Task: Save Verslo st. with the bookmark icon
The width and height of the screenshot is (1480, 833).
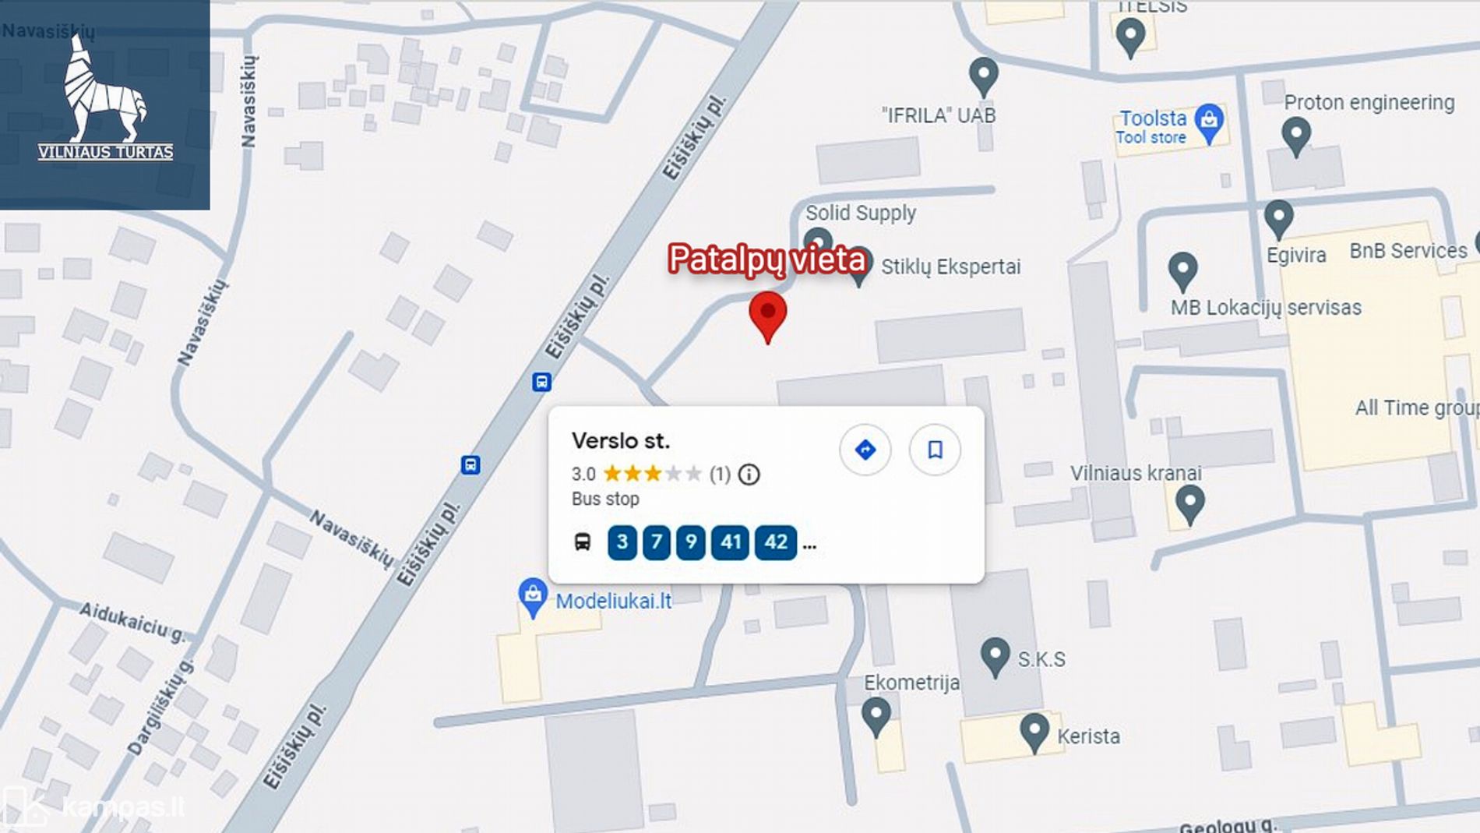Action: [x=935, y=450]
